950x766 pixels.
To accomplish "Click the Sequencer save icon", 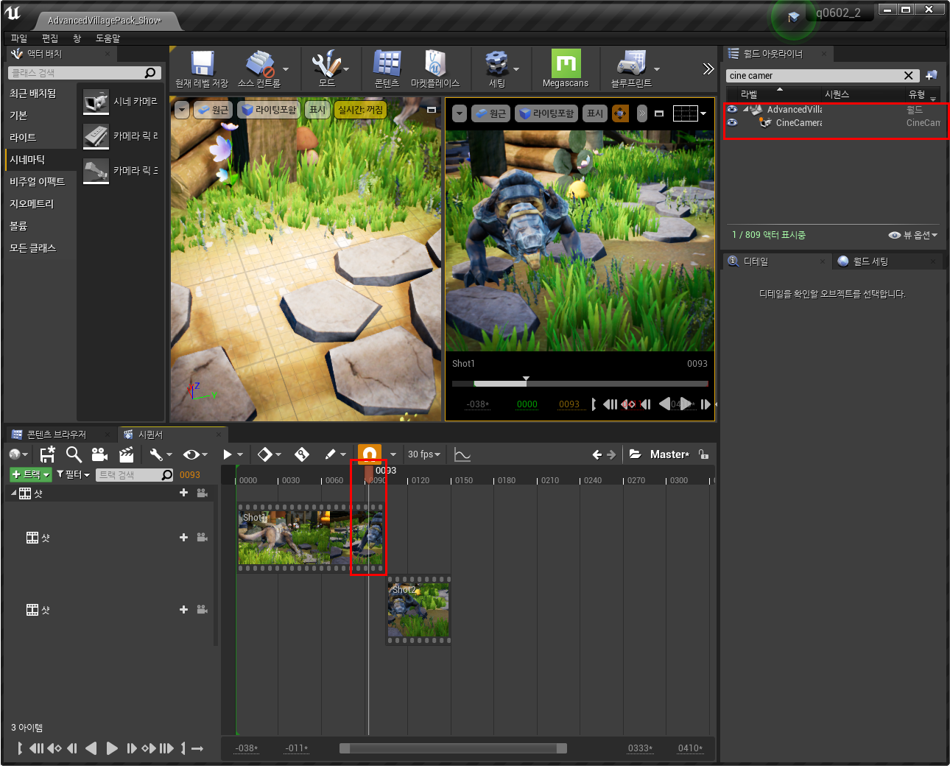I will [48, 454].
